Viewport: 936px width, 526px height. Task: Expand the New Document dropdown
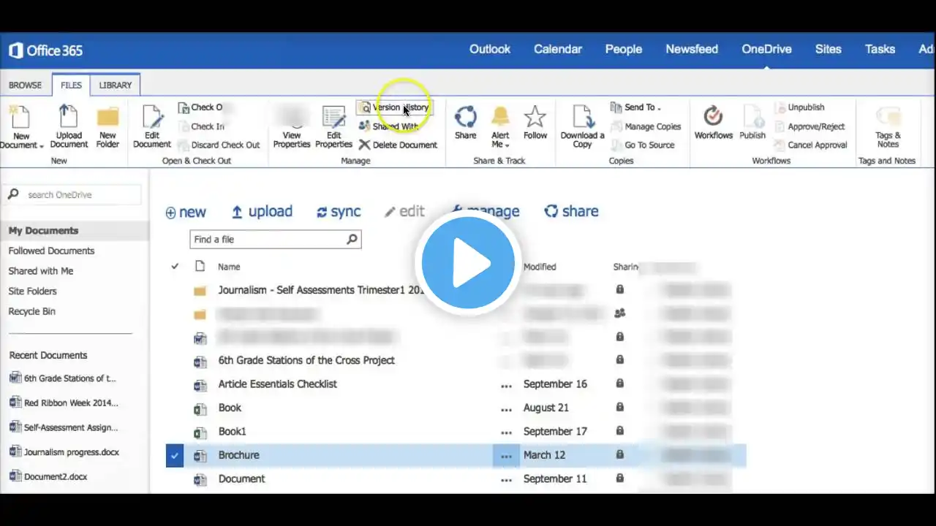(x=22, y=145)
